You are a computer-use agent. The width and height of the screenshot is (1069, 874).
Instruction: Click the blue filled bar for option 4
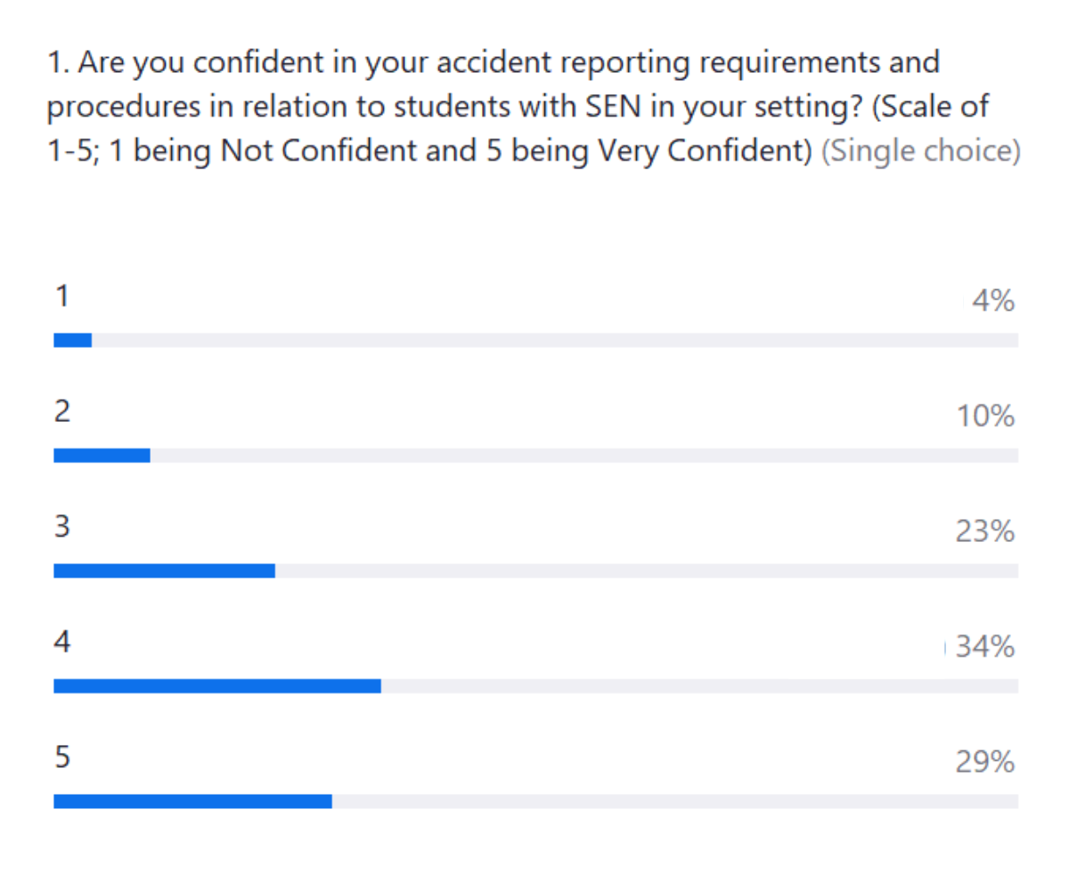(x=217, y=686)
